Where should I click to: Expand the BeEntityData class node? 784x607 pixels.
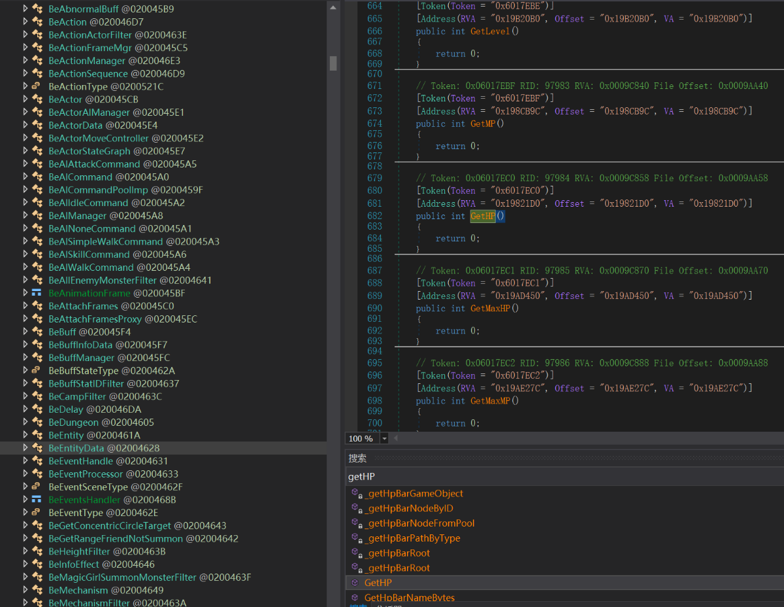click(25, 448)
